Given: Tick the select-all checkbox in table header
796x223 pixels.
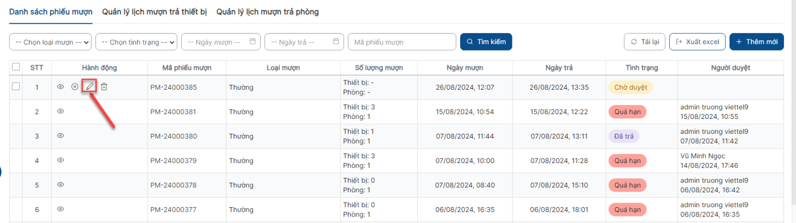Looking at the screenshot, I should [16, 67].
